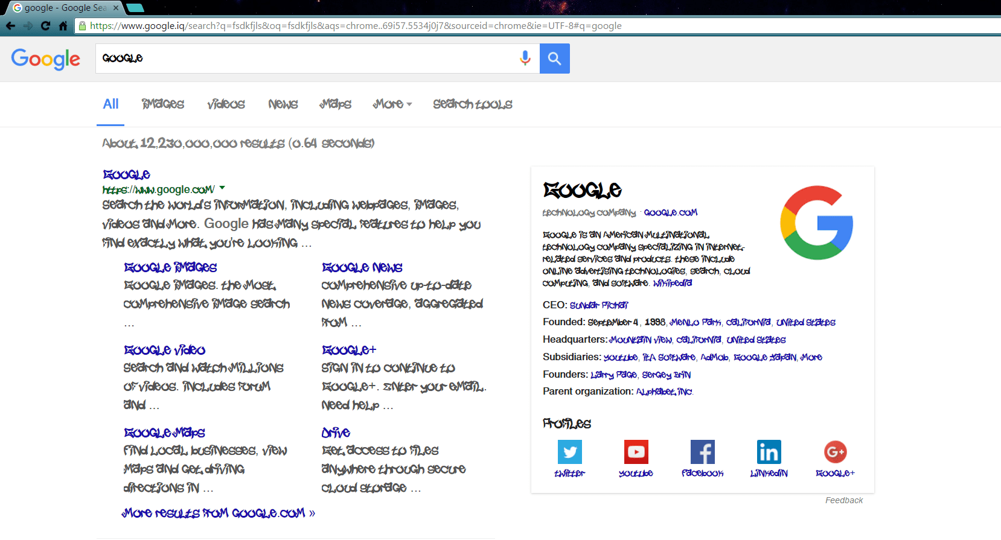The height and width of the screenshot is (540, 1001).
Task: Click the green padlock security icon
Action: point(83,26)
